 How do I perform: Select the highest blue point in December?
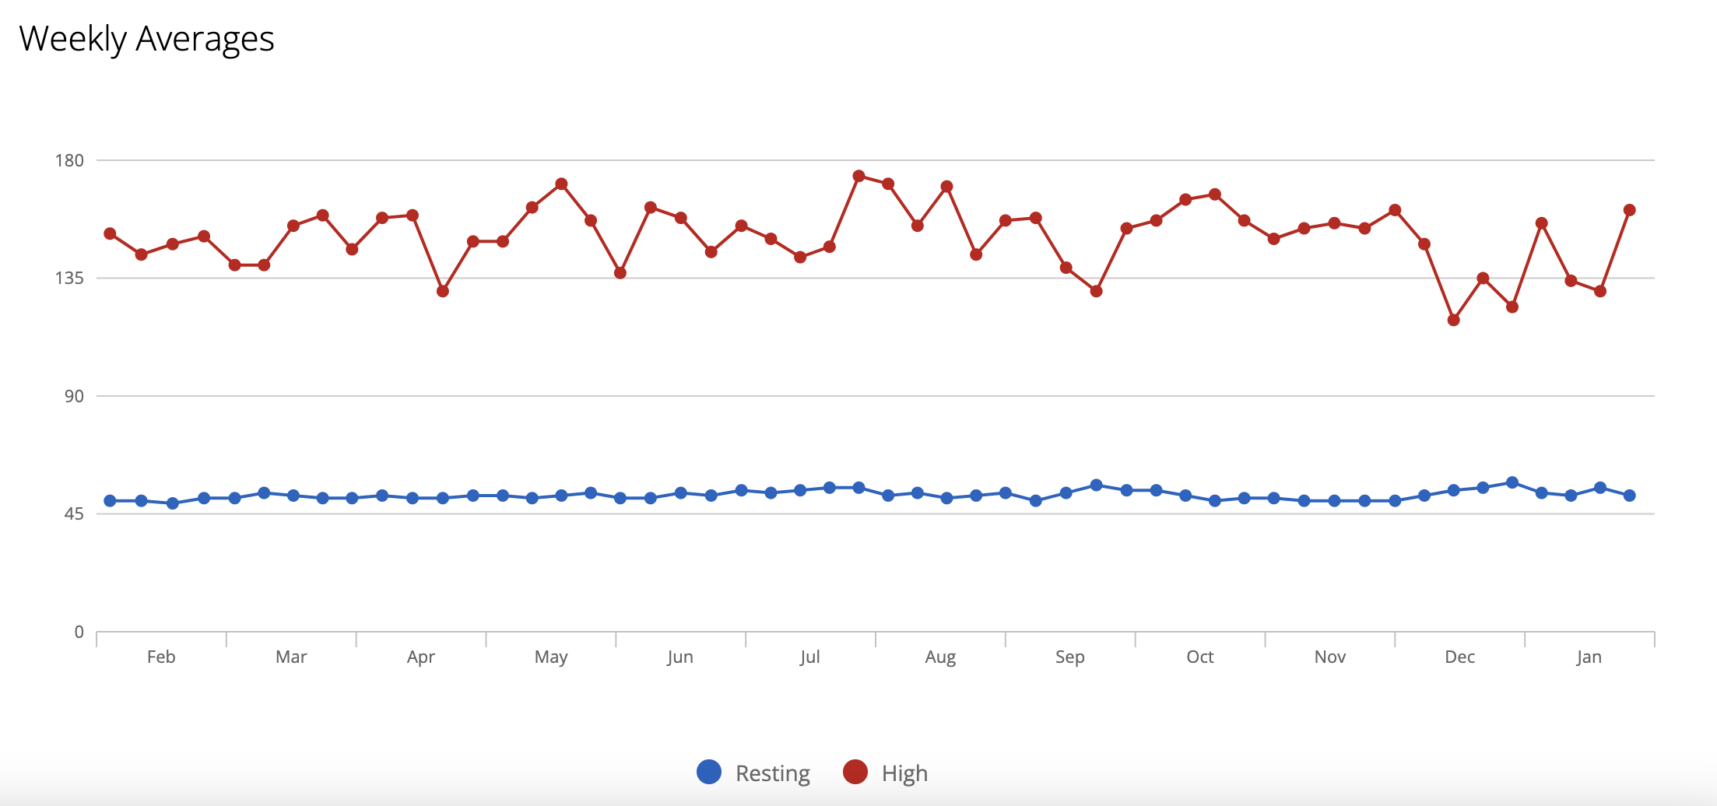point(1512,483)
